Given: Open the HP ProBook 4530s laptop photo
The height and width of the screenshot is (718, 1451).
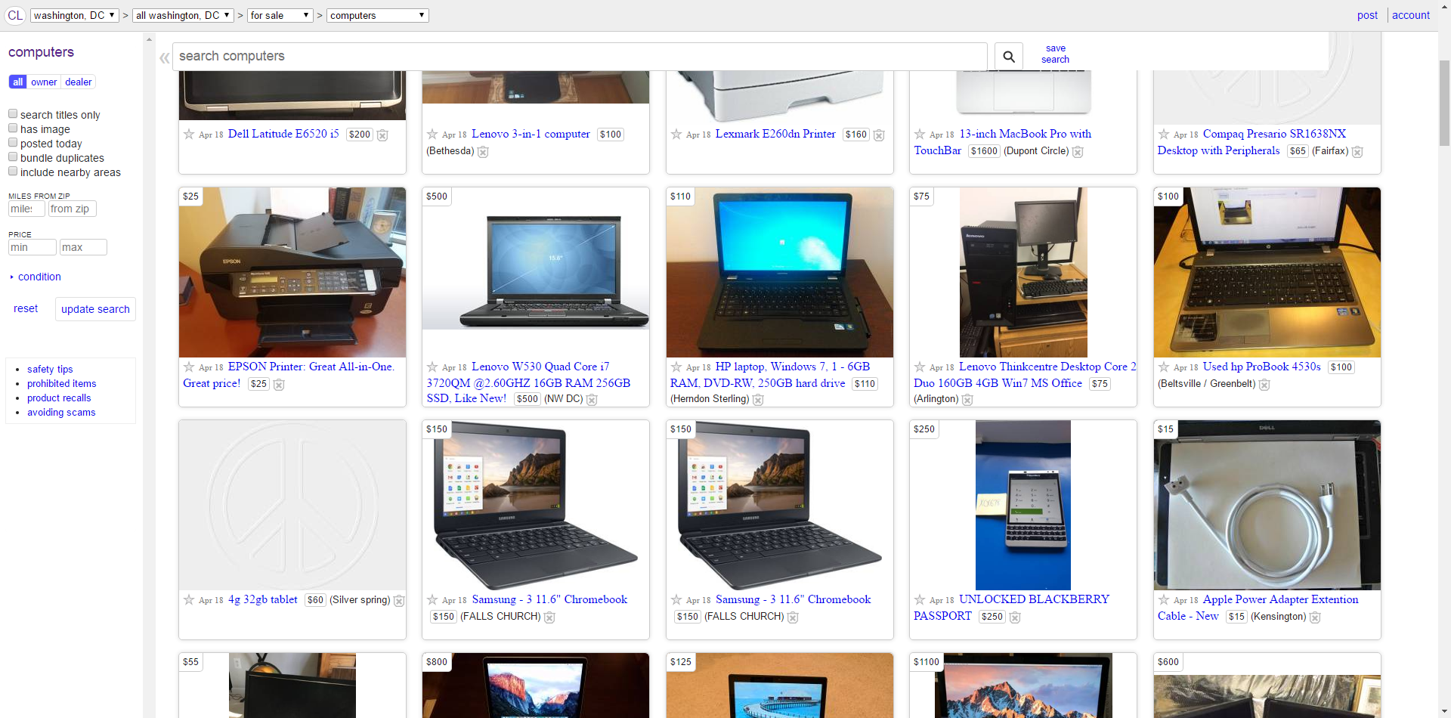Looking at the screenshot, I should click(x=1267, y=272).
